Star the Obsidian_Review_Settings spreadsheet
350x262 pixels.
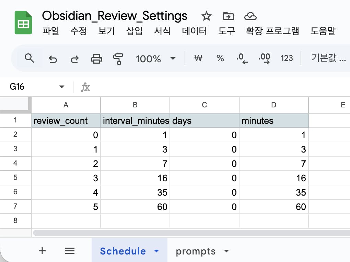coord(206,16)
